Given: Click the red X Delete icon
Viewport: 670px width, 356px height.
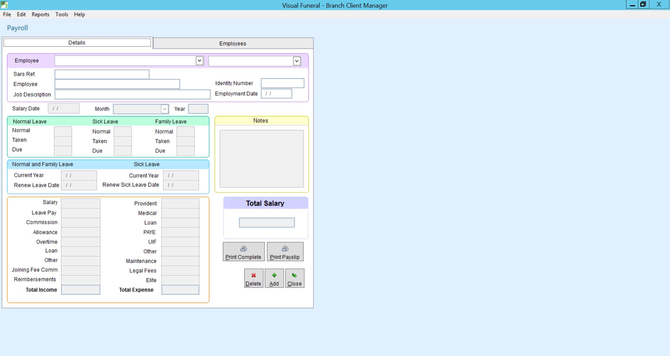Looking at the screenshot, I should click(253, 275).
